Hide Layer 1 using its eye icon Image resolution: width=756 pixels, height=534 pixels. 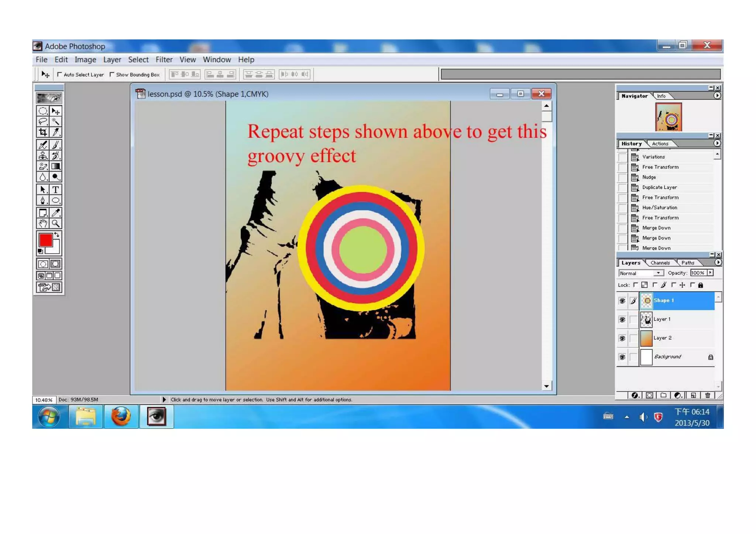click(x=622, y=320)
